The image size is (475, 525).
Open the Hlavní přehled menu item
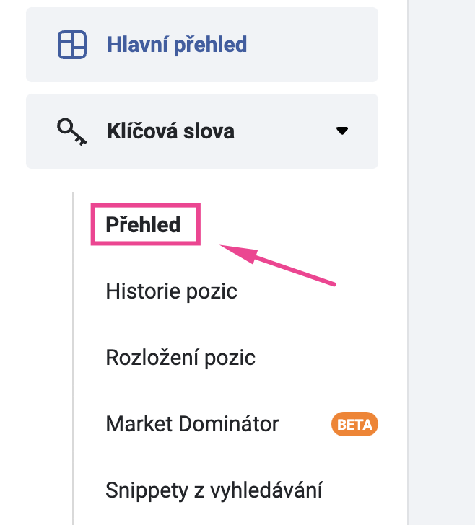coord(202,45)
